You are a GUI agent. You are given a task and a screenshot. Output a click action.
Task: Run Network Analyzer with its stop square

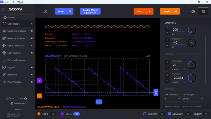pyautogui.click(x=32, y=38)
